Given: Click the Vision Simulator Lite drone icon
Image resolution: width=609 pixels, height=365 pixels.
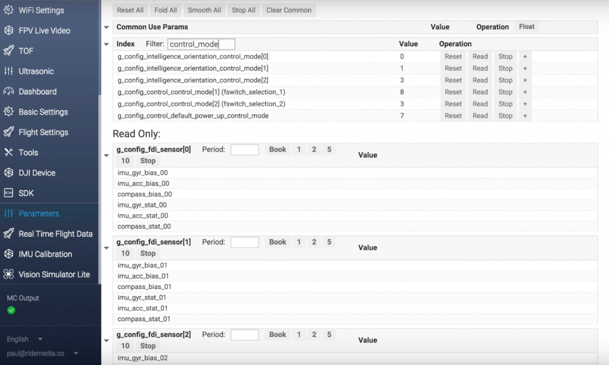Looking at the screenshot, I should [8, 275].
